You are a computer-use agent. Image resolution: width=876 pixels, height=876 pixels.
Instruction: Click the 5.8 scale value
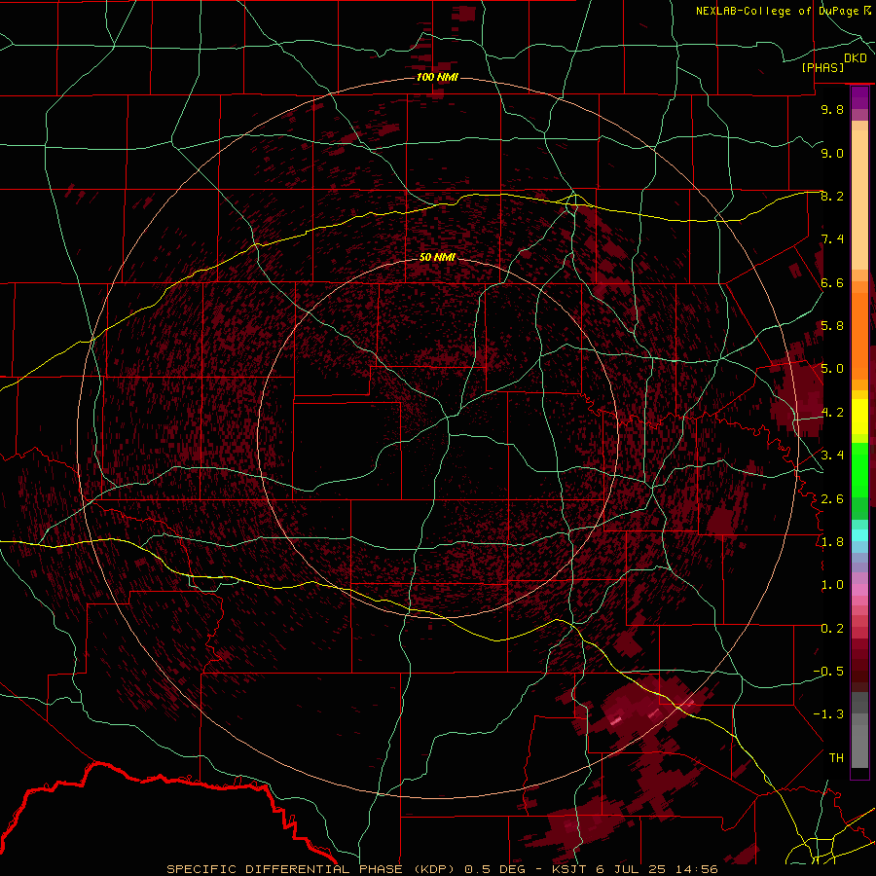(x=832, y=326)
